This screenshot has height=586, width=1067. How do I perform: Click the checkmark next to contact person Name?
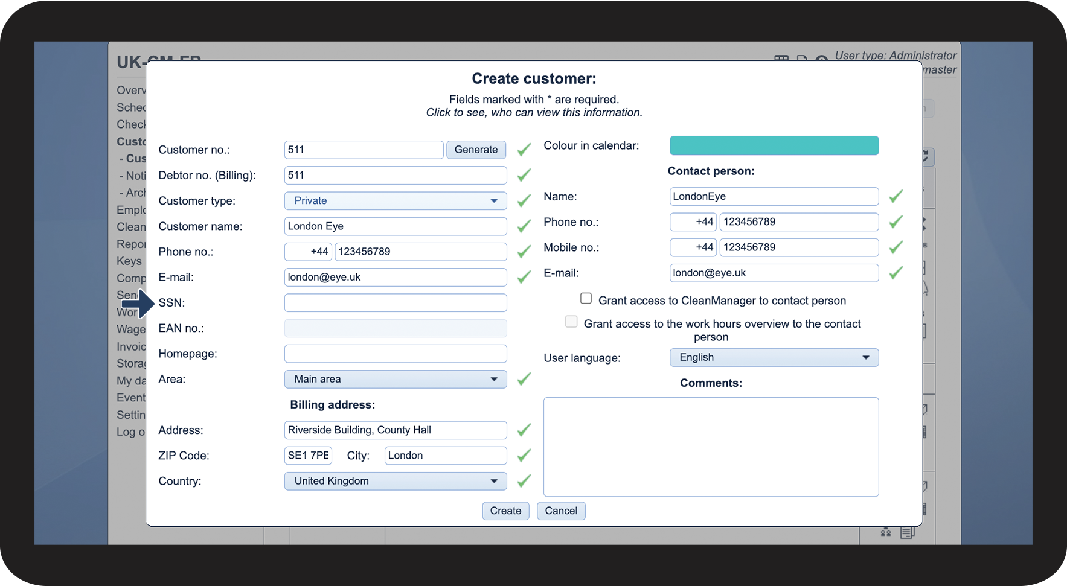pyautogui.click(x=896, y=196)
